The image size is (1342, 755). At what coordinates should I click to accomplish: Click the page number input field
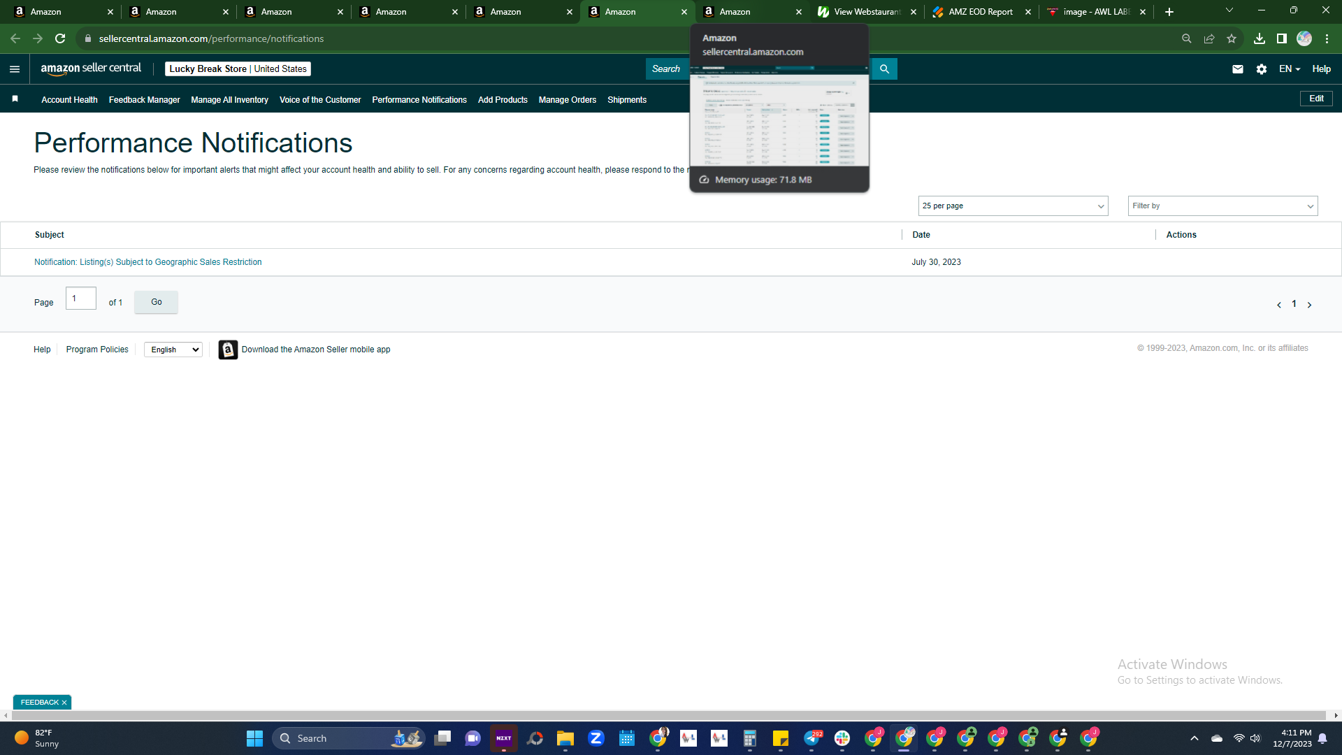pos(81,299)
